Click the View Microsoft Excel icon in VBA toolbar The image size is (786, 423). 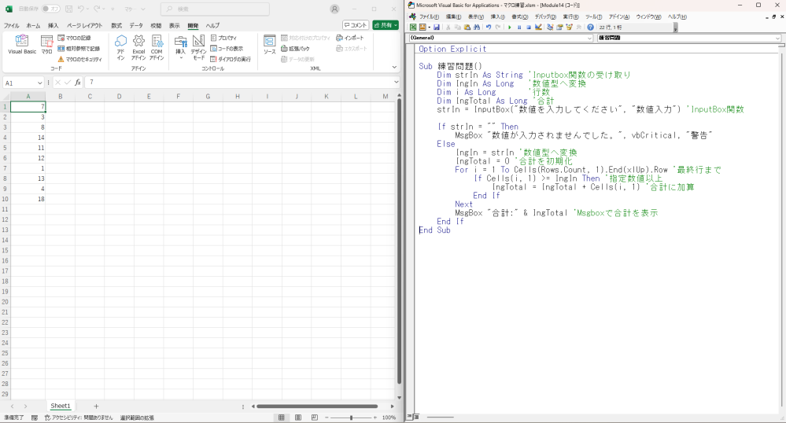[413, 28]
